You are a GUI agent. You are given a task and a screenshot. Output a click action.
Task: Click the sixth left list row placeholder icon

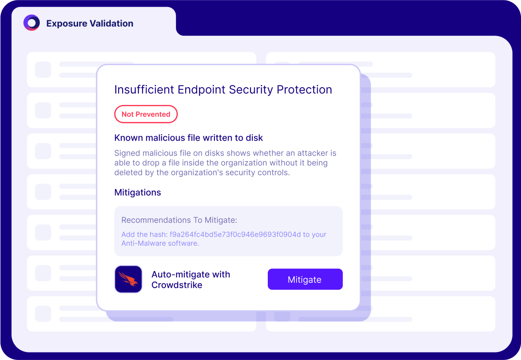point(43,273)
